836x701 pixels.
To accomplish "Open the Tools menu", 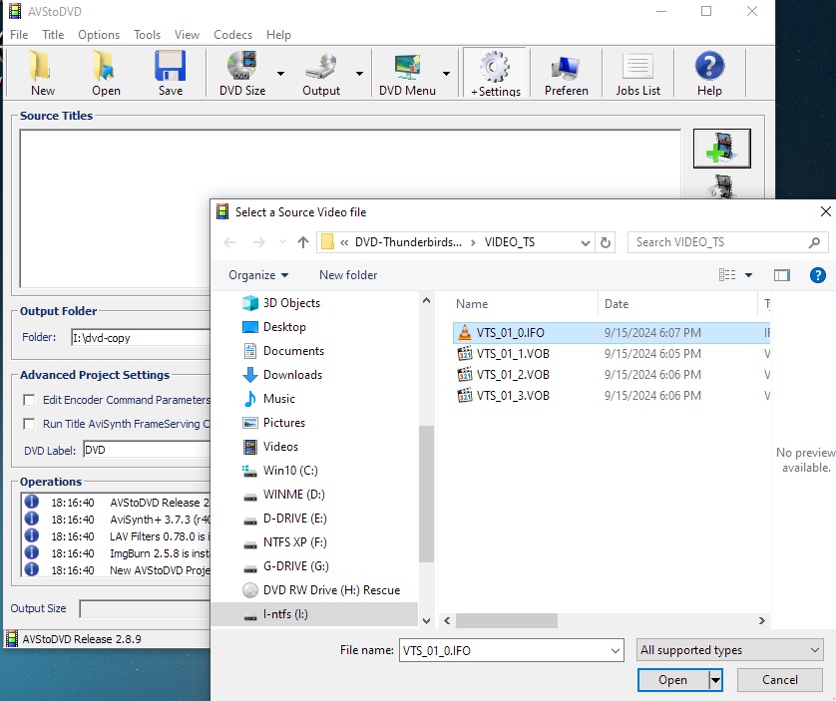I will pyautogui.click(x=147, y=35).
